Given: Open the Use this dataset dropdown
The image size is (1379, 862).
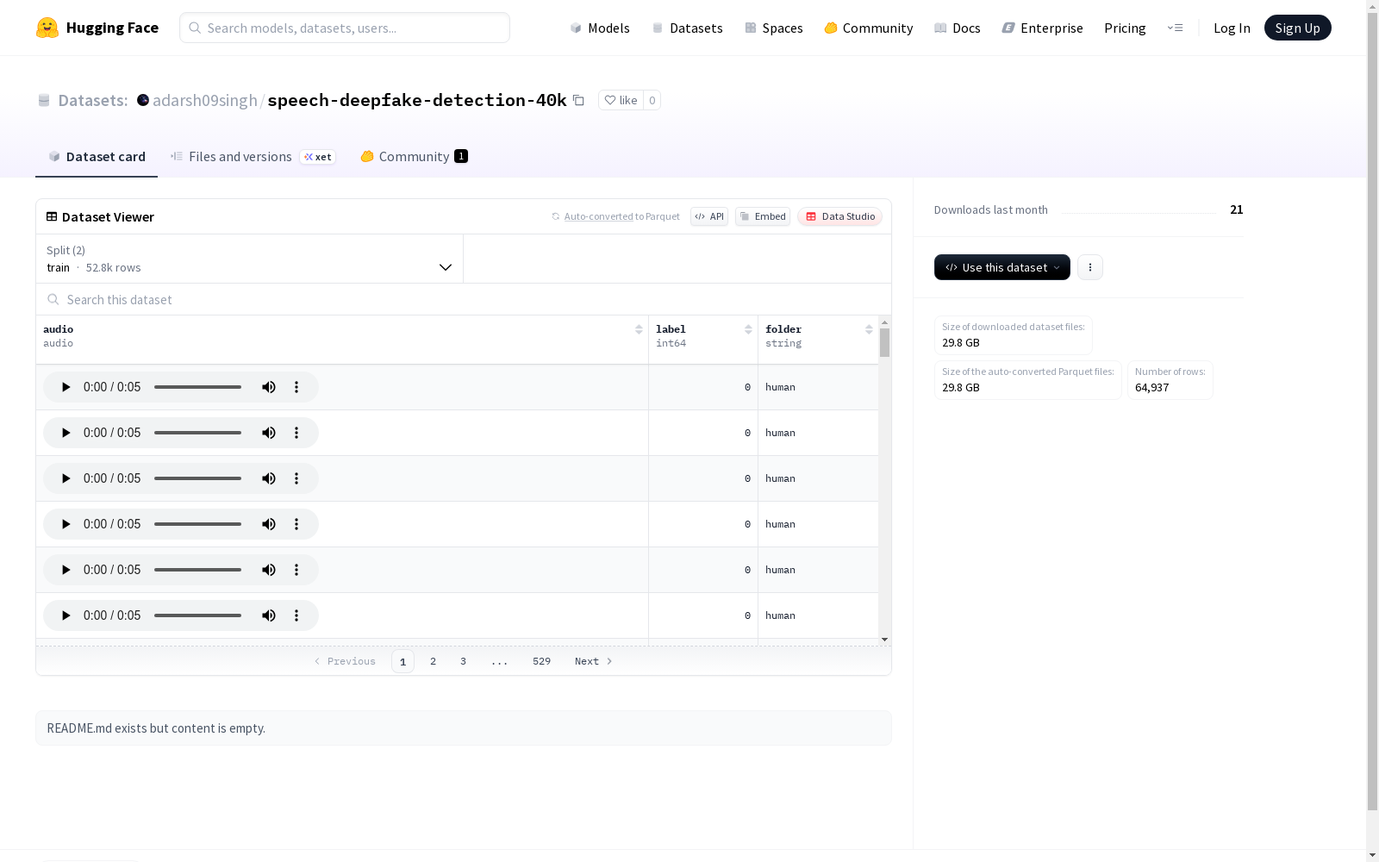Looking at the screenshot, I should pyautogui.click(x=1002, y=267).
